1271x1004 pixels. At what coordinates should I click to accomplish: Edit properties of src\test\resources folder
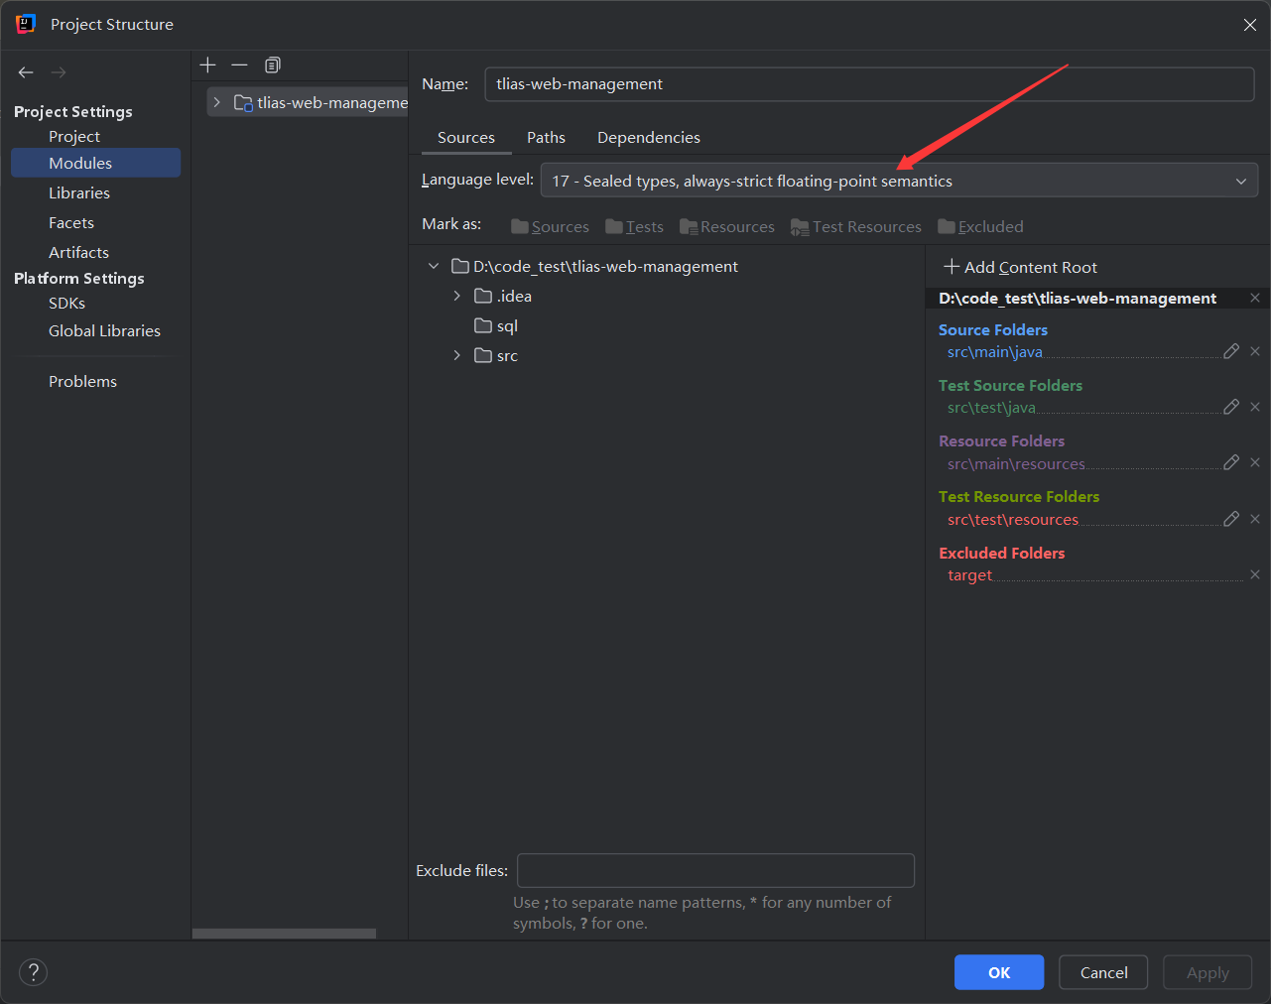tap(1231, 519)
